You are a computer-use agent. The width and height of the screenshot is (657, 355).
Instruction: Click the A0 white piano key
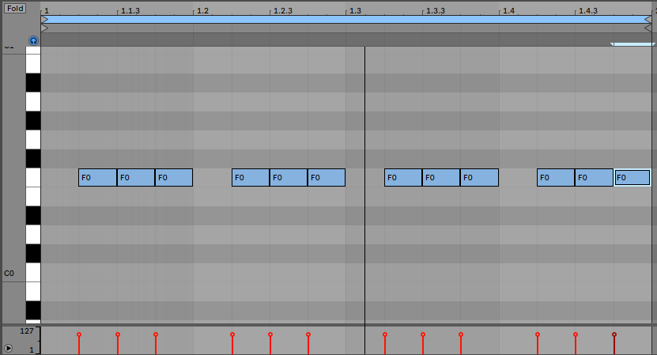[33, 102]
